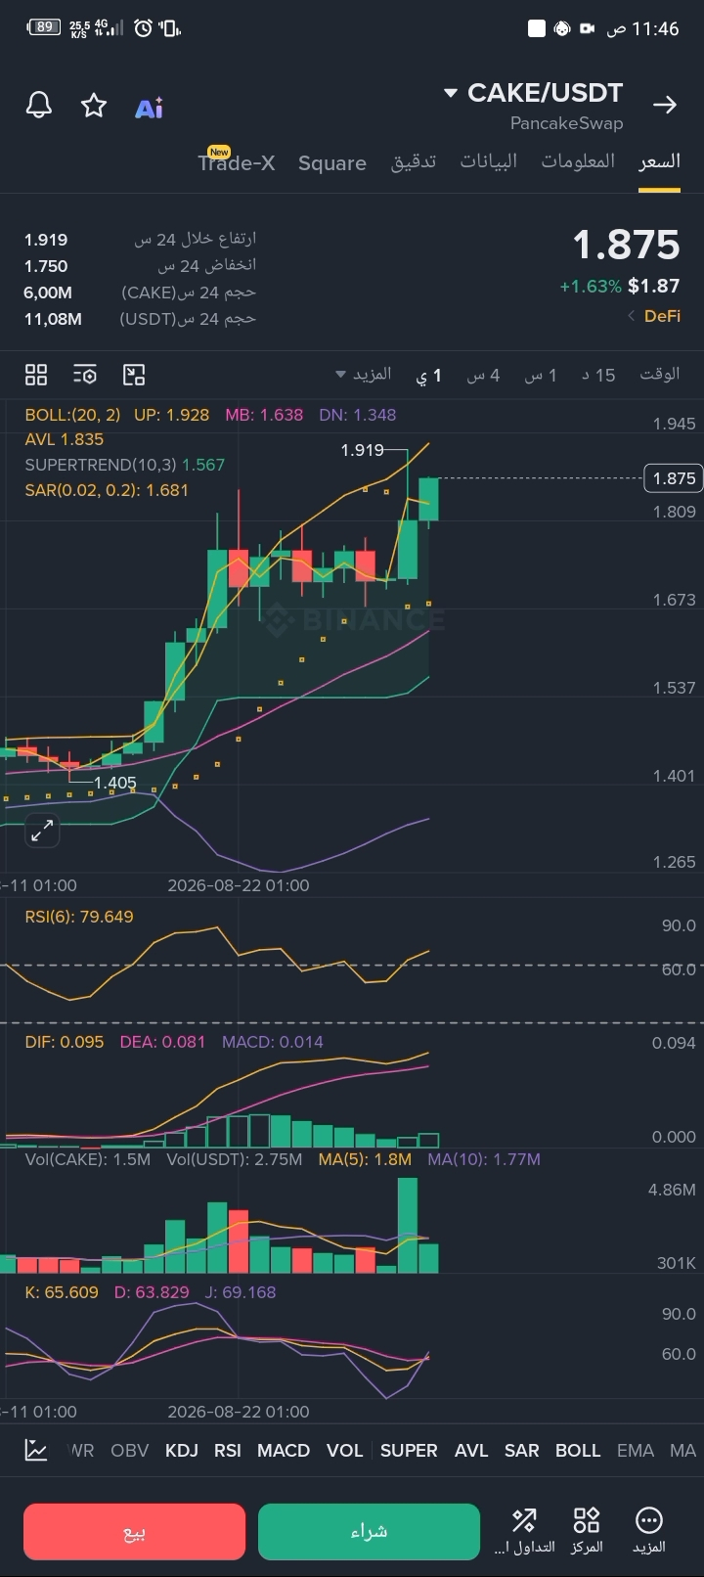Switch to the Trade-X tab
704x1577 pixels.
[x=237, y=161]
